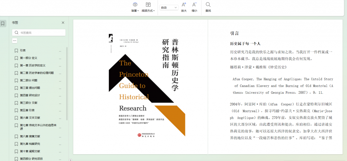Select the 第九章 档案研究 bookmark

coord(30,144)
